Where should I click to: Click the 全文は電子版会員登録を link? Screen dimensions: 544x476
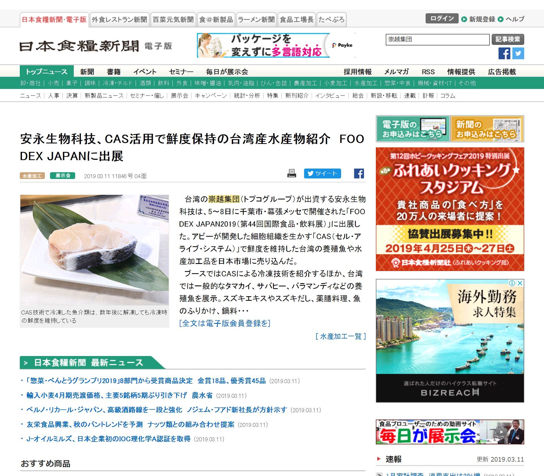point(225,323)
